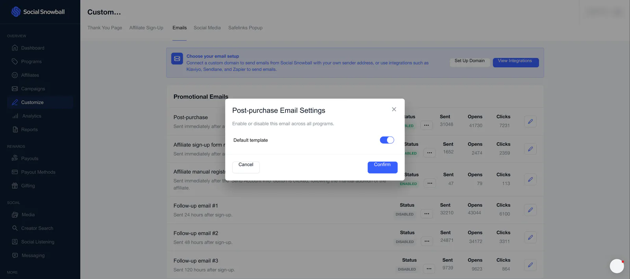Edit the Affiliate manual registration email
630x279 pixels.
point(530,179)
